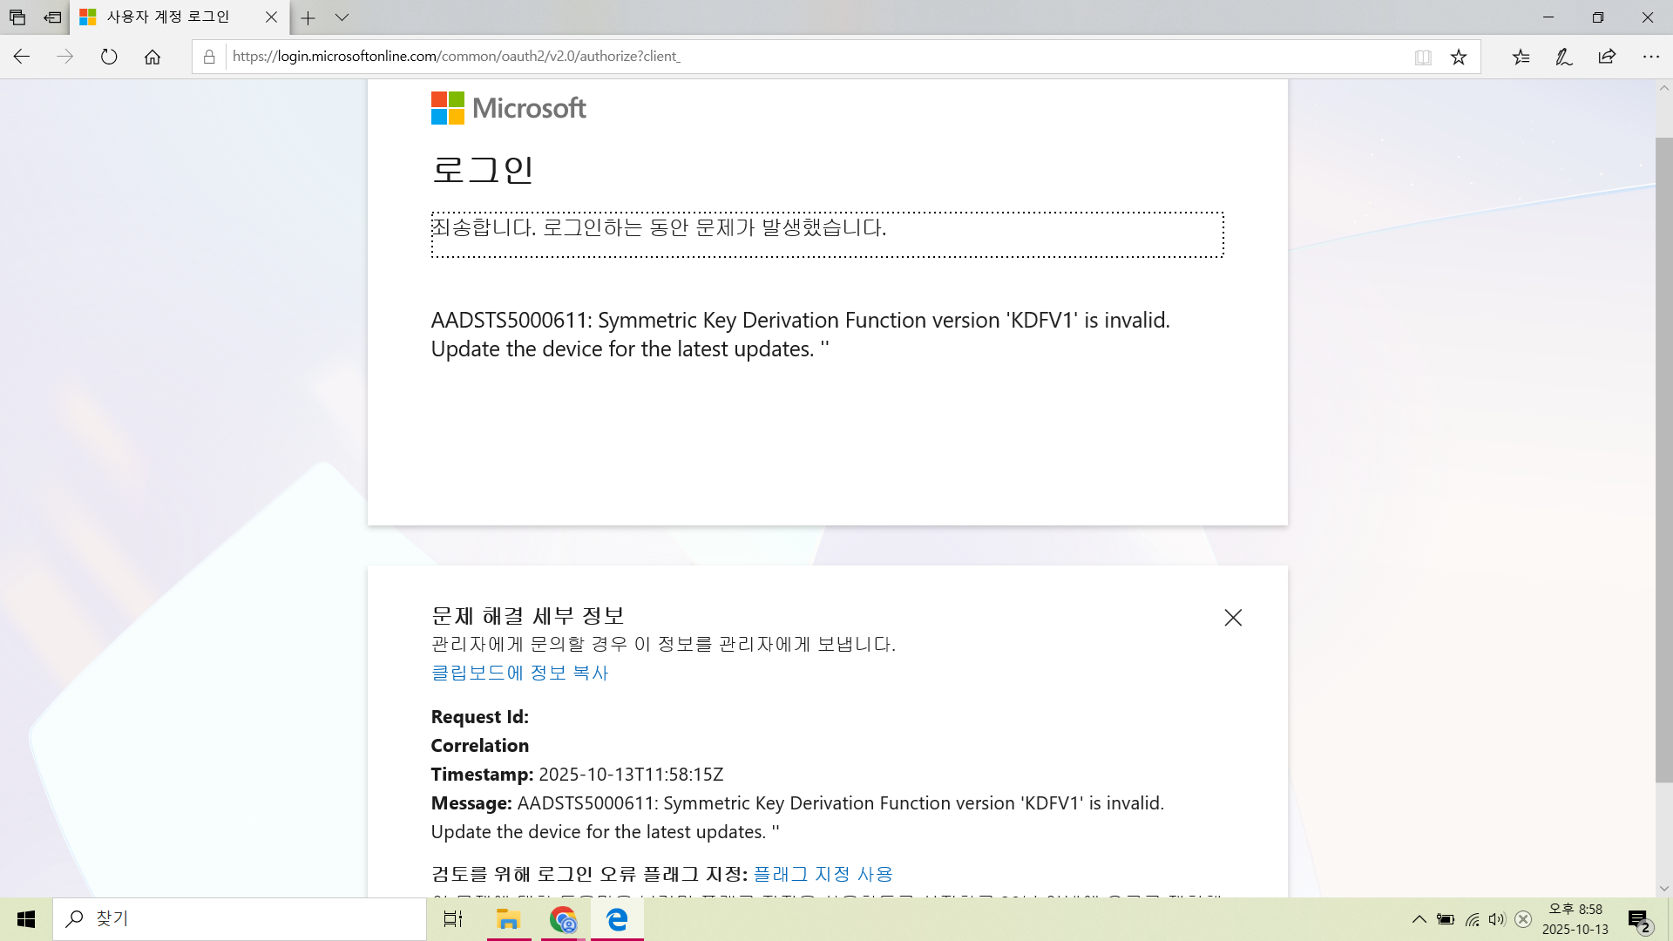Close the 사용자 계정 로그인 tab
Viewport: 1673px width, 941px height.
(x=271, y=17)
